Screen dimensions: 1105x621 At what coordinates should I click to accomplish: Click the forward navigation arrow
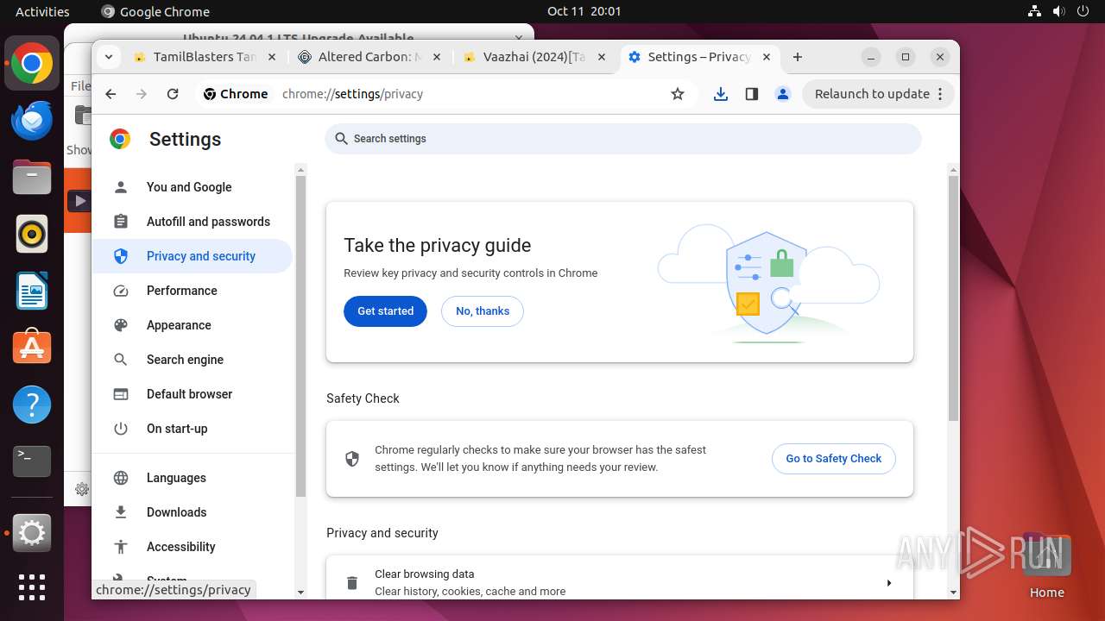[x=142, y=94]
